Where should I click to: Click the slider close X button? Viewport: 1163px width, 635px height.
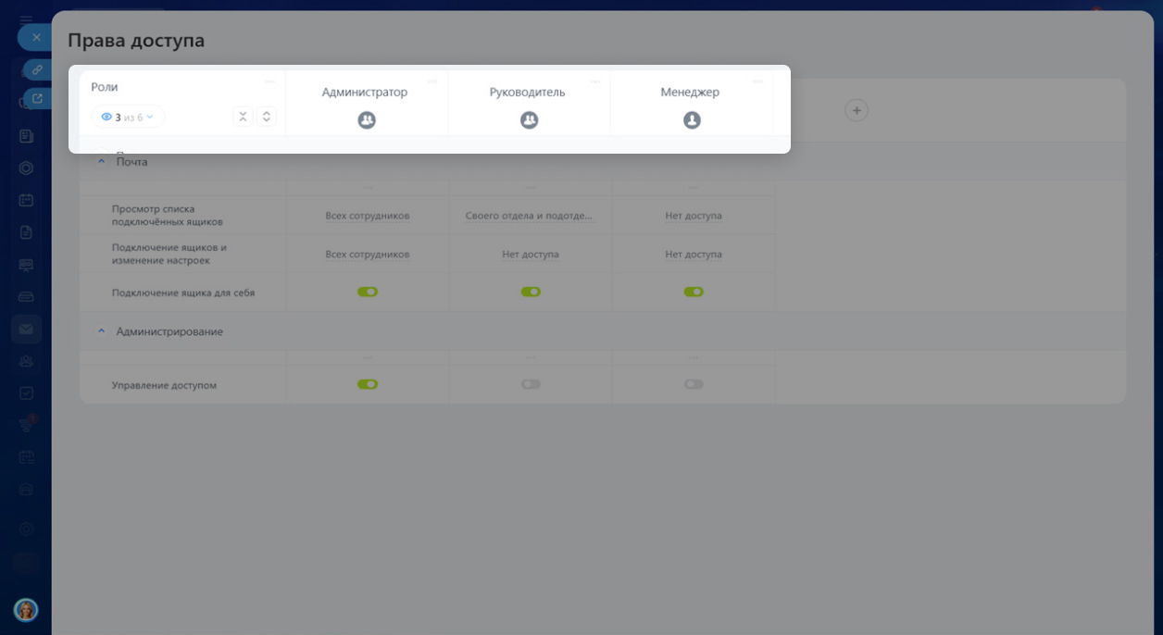36,37
